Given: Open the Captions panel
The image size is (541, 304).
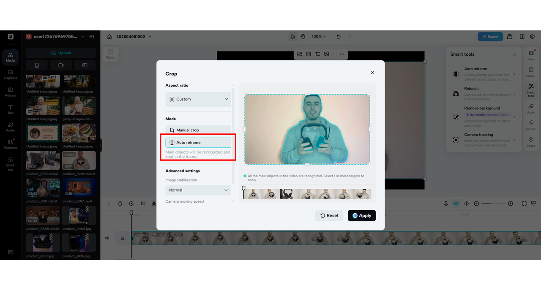Looking at the screenshot, I should [x=10, y=75].
